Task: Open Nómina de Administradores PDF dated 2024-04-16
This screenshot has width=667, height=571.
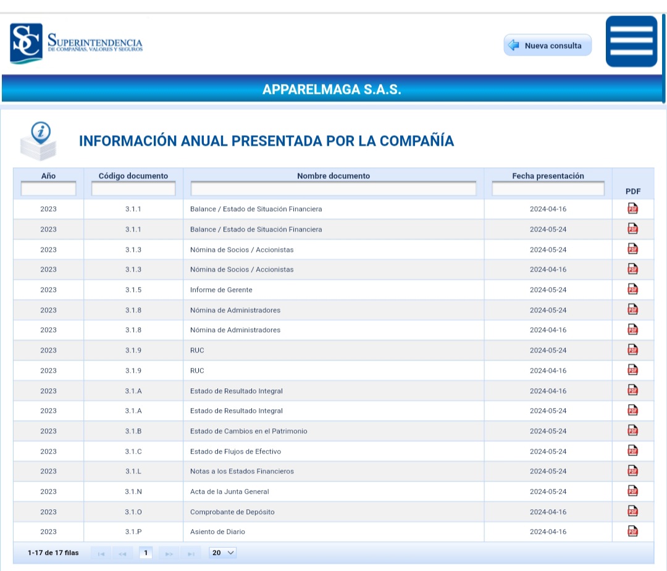Action: [x=632, y=330]
